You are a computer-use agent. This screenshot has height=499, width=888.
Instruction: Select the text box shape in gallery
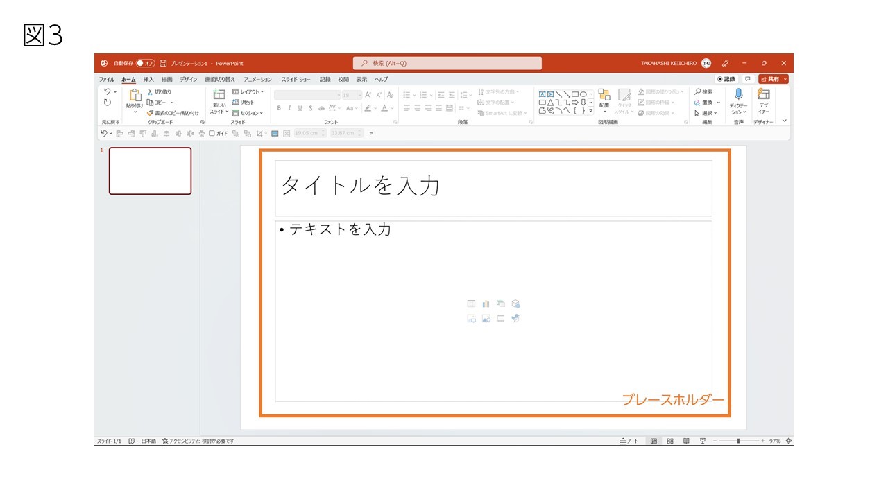pos(543,94)
